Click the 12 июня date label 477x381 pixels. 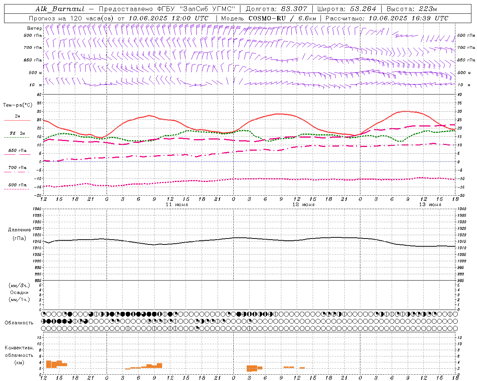(x=303, y=205)
